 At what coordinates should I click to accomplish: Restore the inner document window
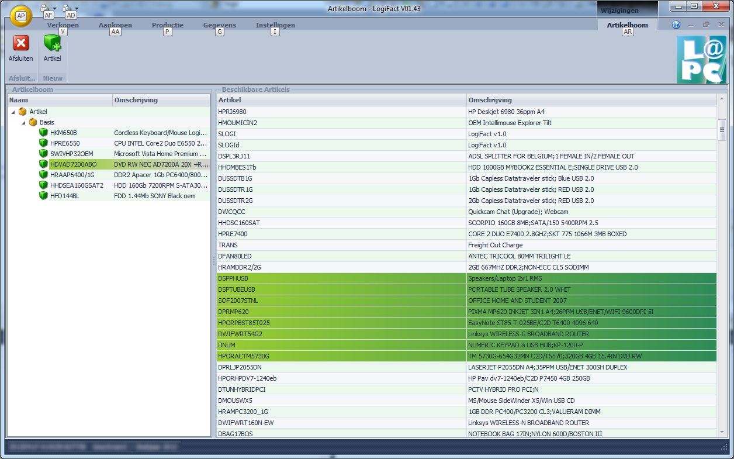coord(706,25)
